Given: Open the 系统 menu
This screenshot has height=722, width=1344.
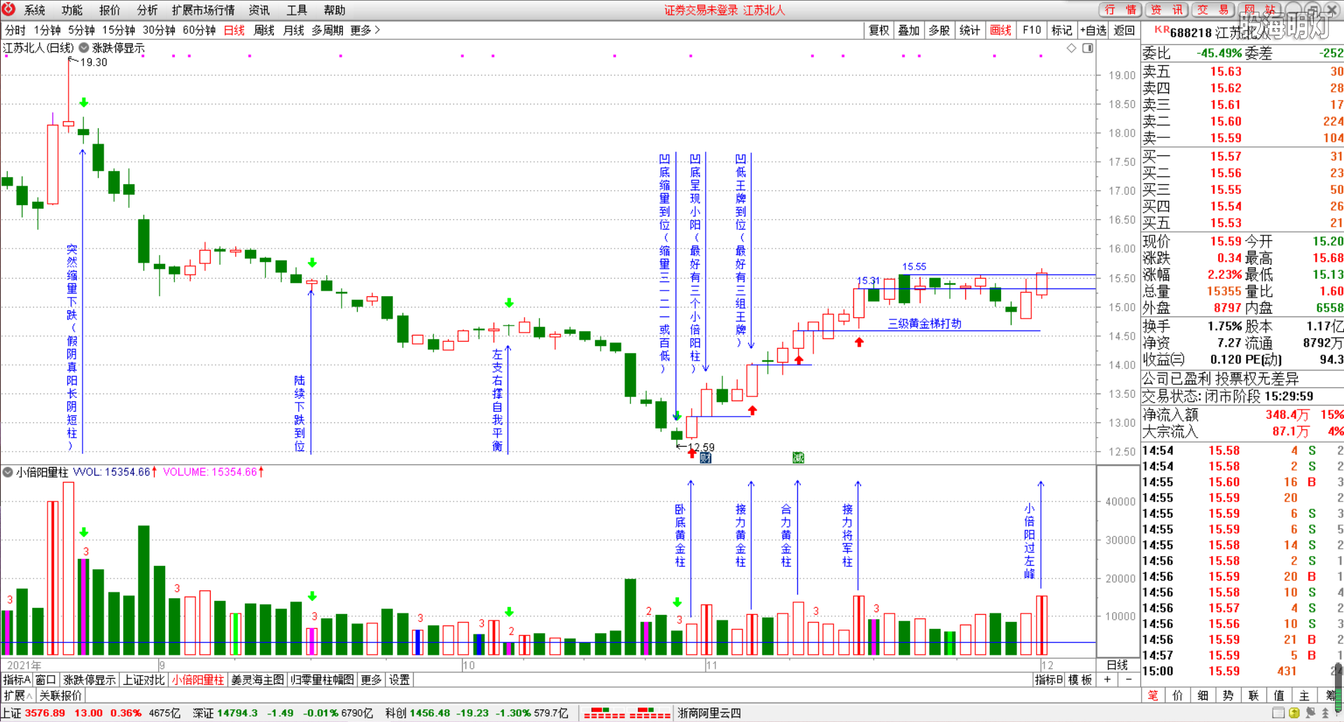Looking at the screenshot, I should pos(34,10).
